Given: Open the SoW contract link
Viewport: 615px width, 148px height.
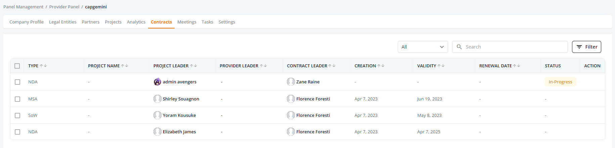Looking at the screenshot, I should [x=33, y=115].
